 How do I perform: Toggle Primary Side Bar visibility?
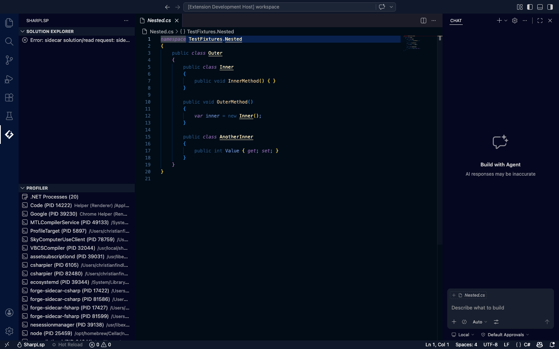530,7
